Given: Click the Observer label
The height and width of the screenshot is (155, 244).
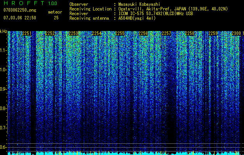Looking at the screenshot, I should 79,4.
